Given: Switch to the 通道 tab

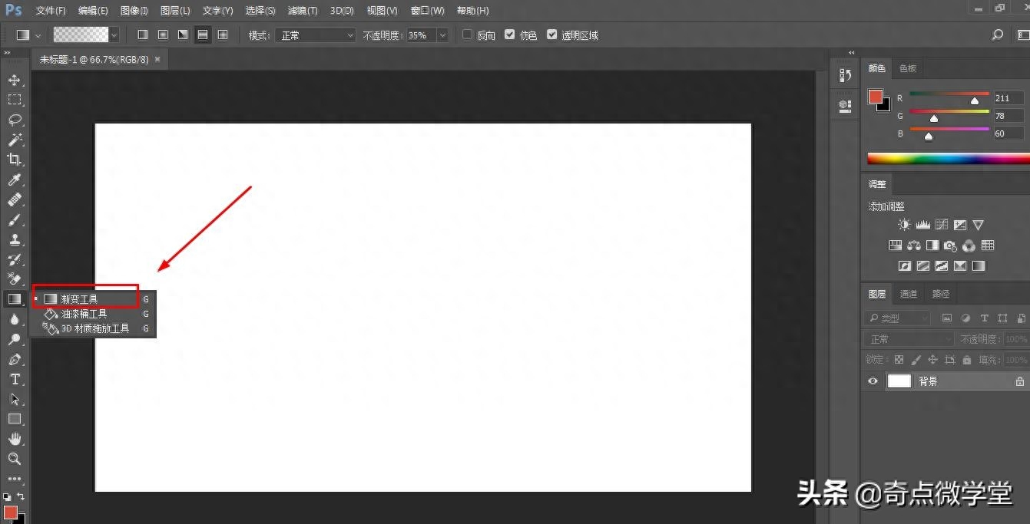Looking at the screenshot, I should pyautogui.click(x=909, y=294).
